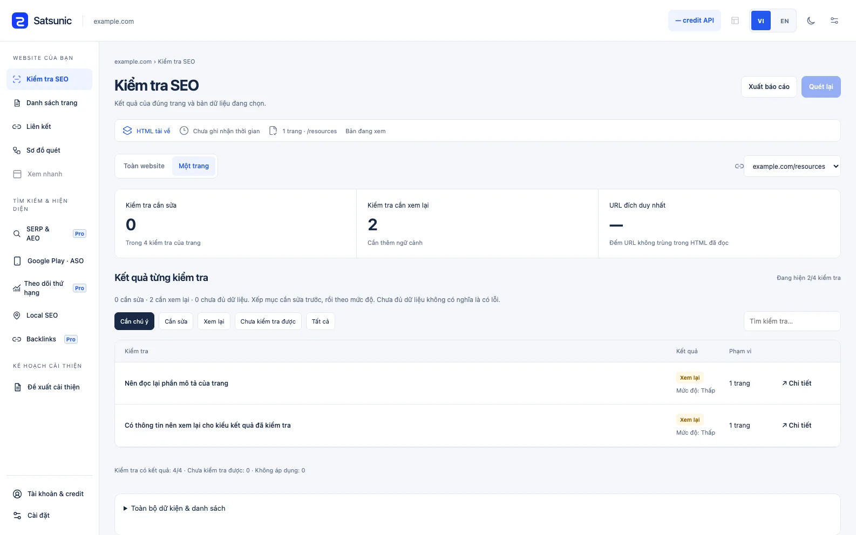856x535 pixels.
Task: Click the Xuất báo cáo button
Action: click(x=769, y=87)
